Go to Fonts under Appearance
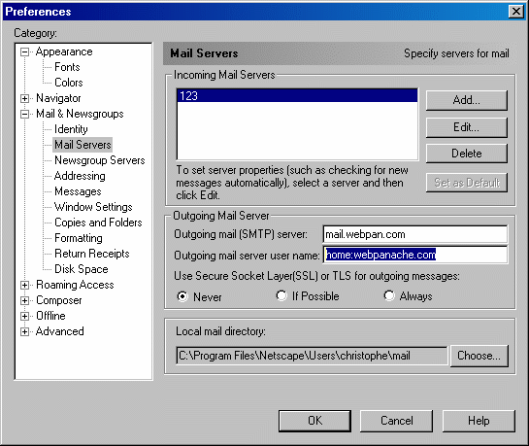 pyautogui.click(x=67, y=67)
